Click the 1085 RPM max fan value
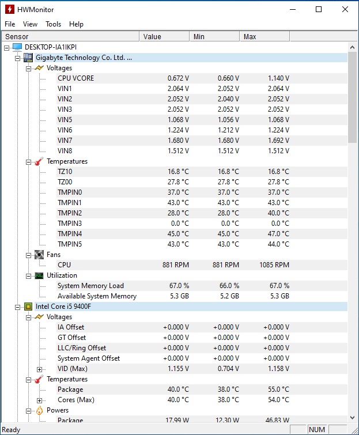359x435 pixels. point(274,265)
